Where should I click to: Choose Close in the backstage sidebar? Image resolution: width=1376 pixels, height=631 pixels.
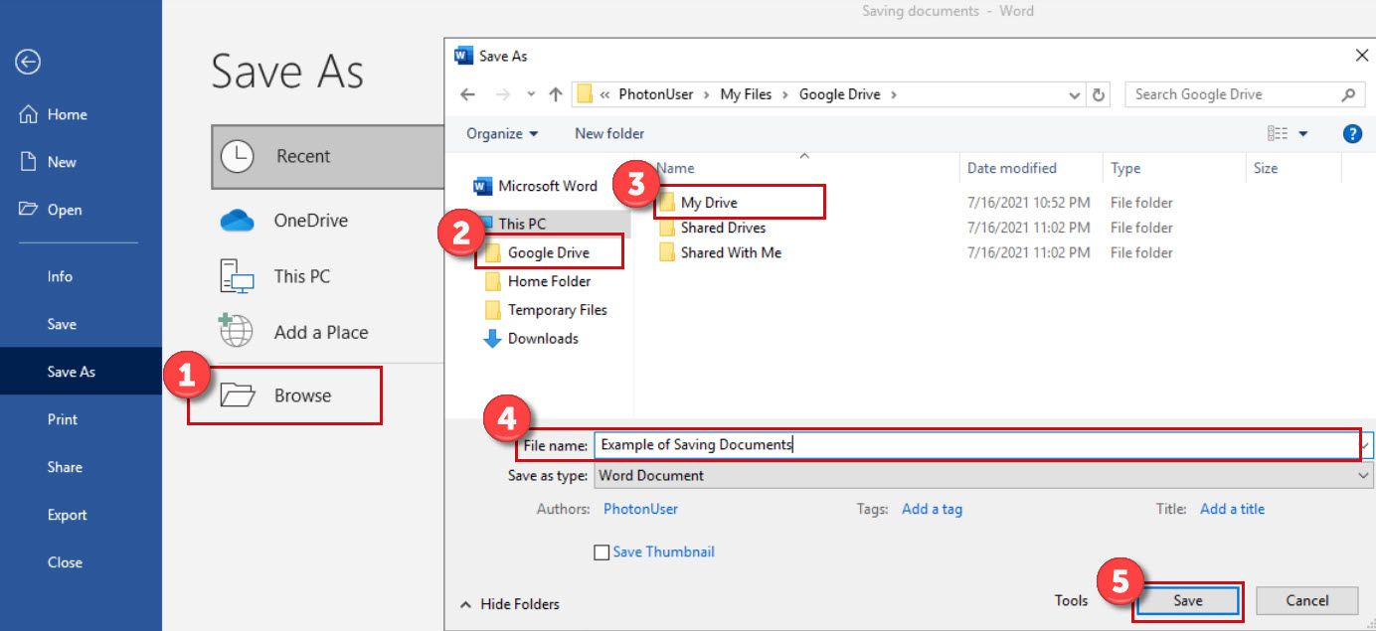point(65,562)
